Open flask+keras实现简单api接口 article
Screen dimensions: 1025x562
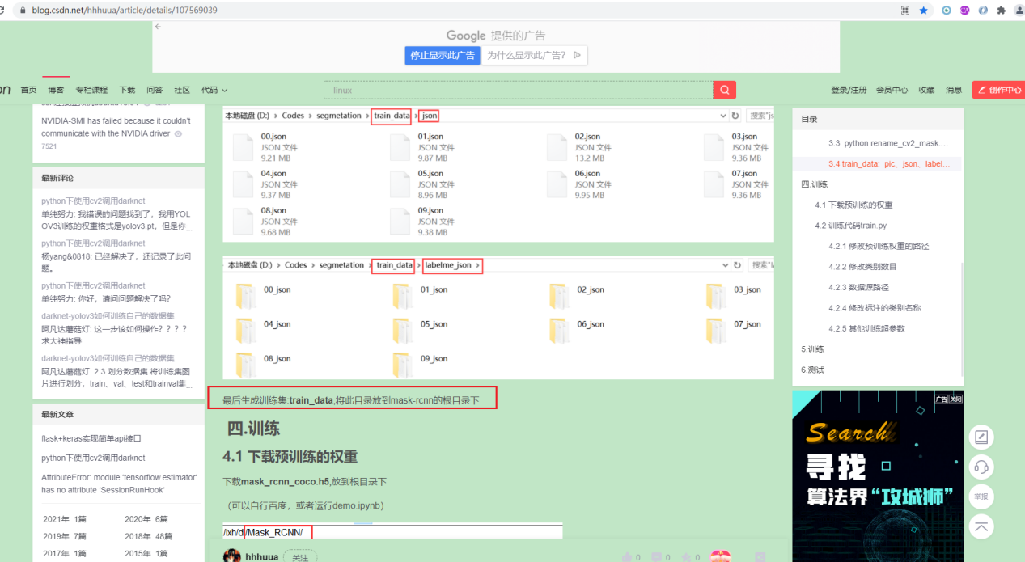[x=91, y=438]
